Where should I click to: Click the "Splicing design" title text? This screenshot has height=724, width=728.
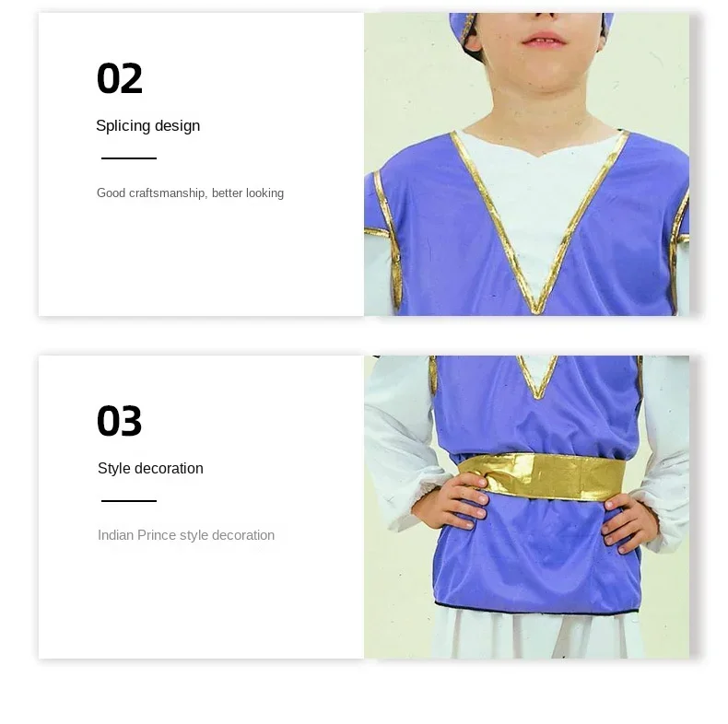click(x=147, y=126)
